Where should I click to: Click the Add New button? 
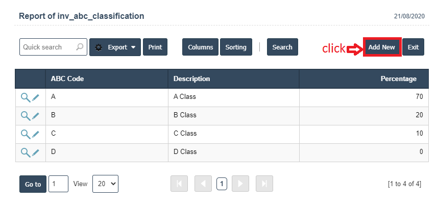tap(382, 47)
